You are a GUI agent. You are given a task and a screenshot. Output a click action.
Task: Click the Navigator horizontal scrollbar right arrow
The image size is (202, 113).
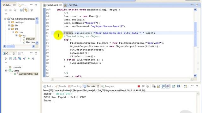pos(33,46)
